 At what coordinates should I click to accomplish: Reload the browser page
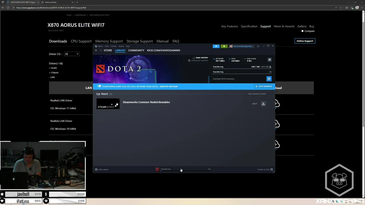click(8, 8)
